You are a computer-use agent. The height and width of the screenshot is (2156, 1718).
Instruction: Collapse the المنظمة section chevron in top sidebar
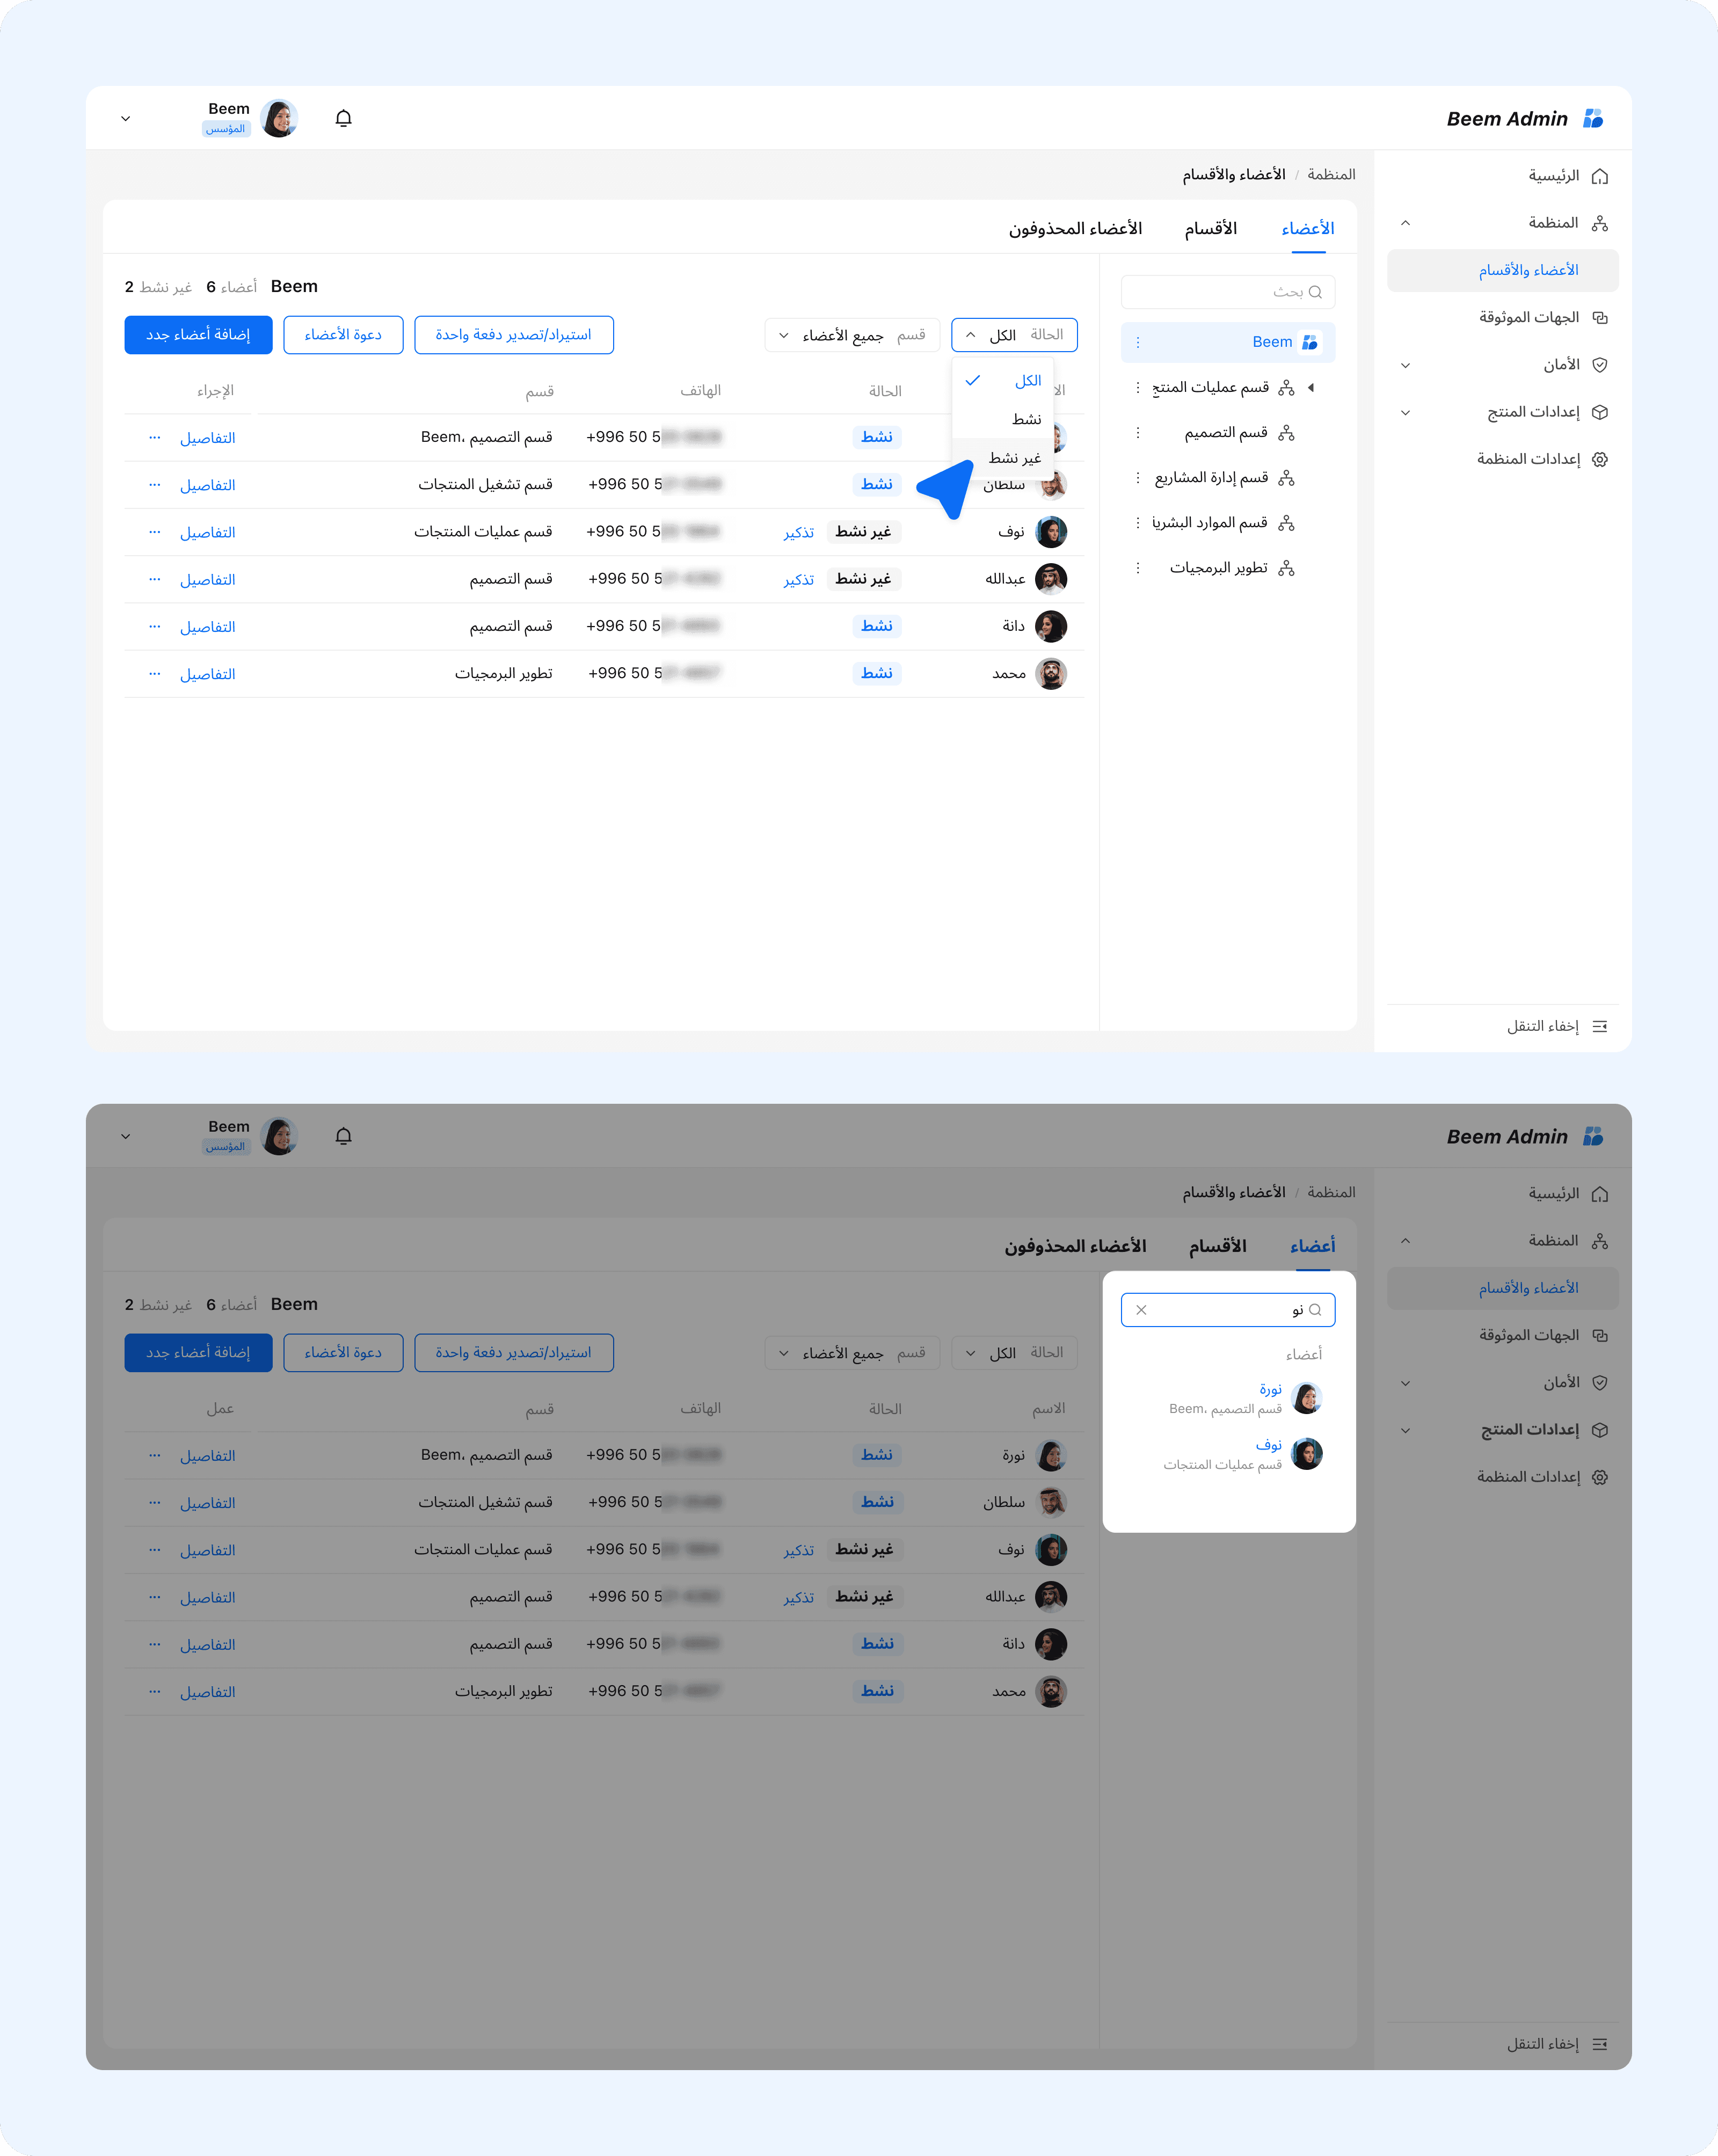point(1405,223)
